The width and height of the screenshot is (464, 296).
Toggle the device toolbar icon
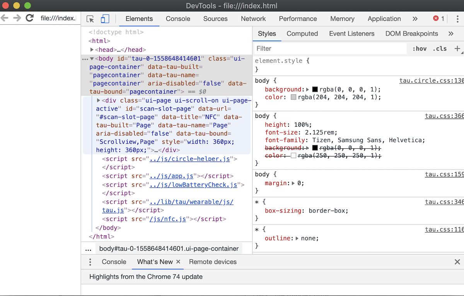105,19
